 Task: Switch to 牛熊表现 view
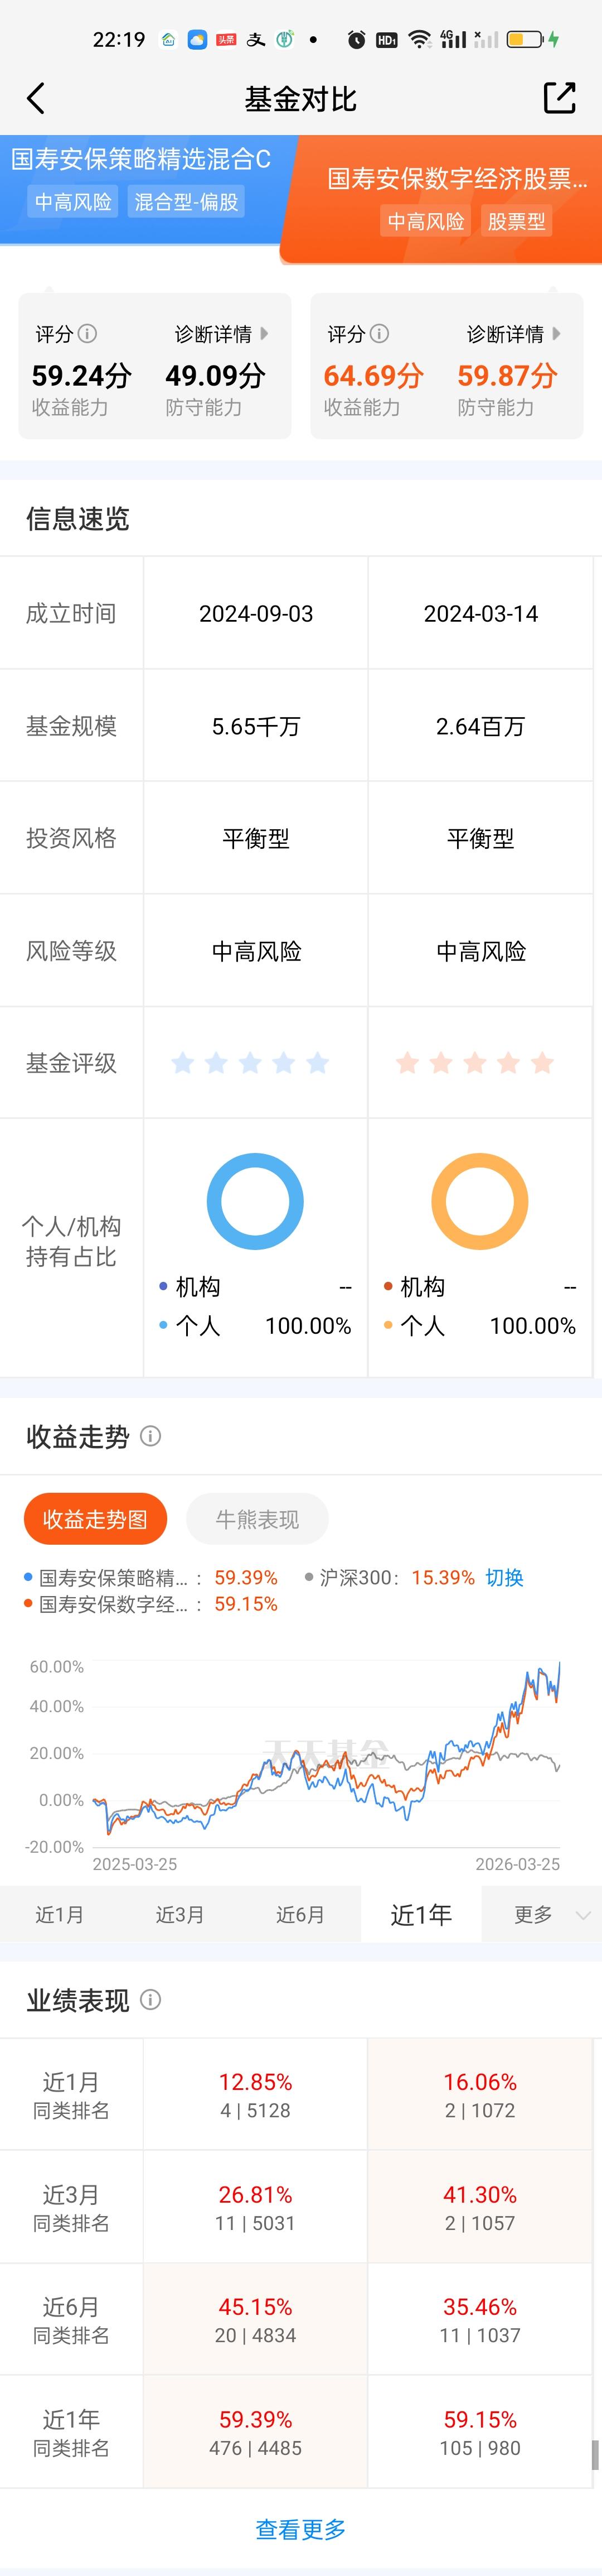point(256,1519)
